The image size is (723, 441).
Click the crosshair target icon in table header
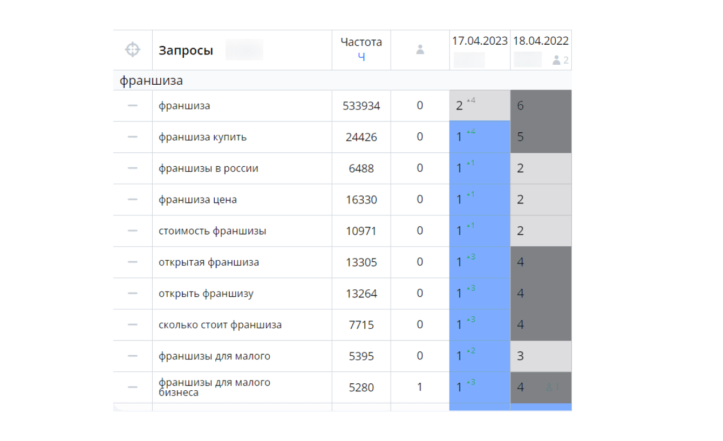[133, 50]
